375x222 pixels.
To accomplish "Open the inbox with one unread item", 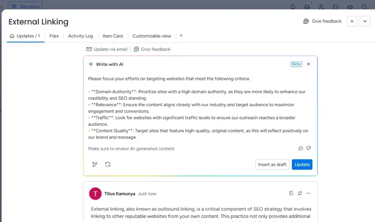I will (x=307, y=7).
